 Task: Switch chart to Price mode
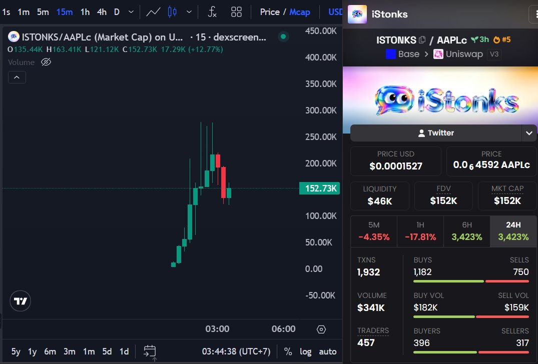270,12
